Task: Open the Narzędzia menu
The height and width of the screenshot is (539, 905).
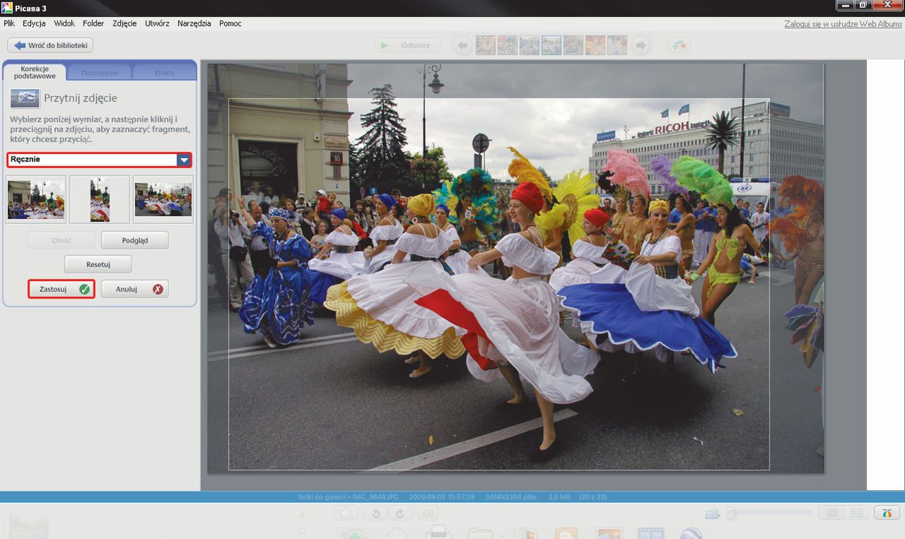Action: [194, 23]
